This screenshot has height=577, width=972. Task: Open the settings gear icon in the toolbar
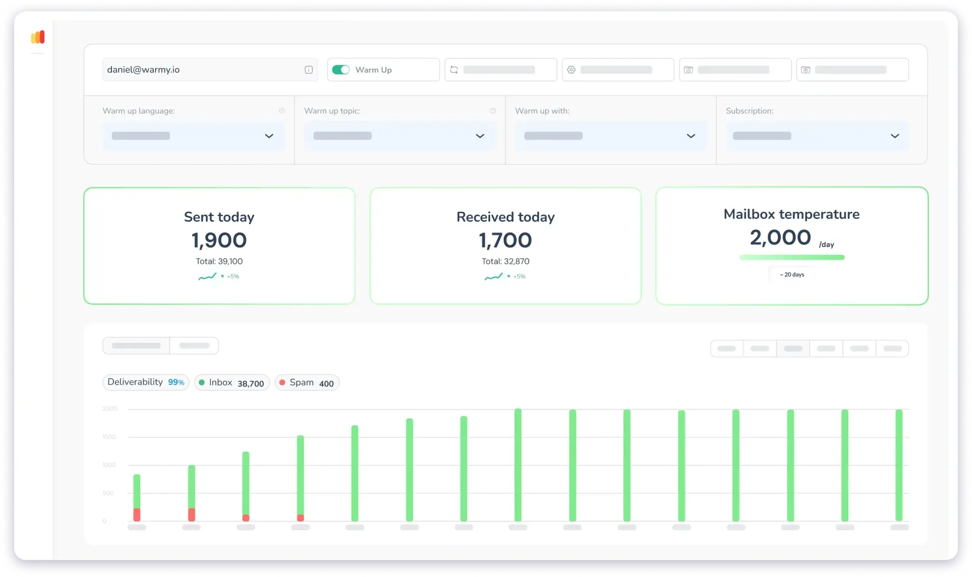570,70
